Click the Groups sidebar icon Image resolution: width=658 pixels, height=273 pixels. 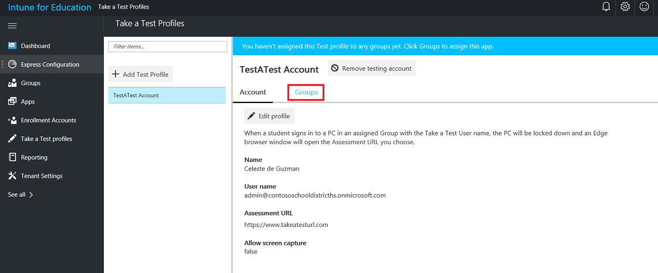[12, 83]
